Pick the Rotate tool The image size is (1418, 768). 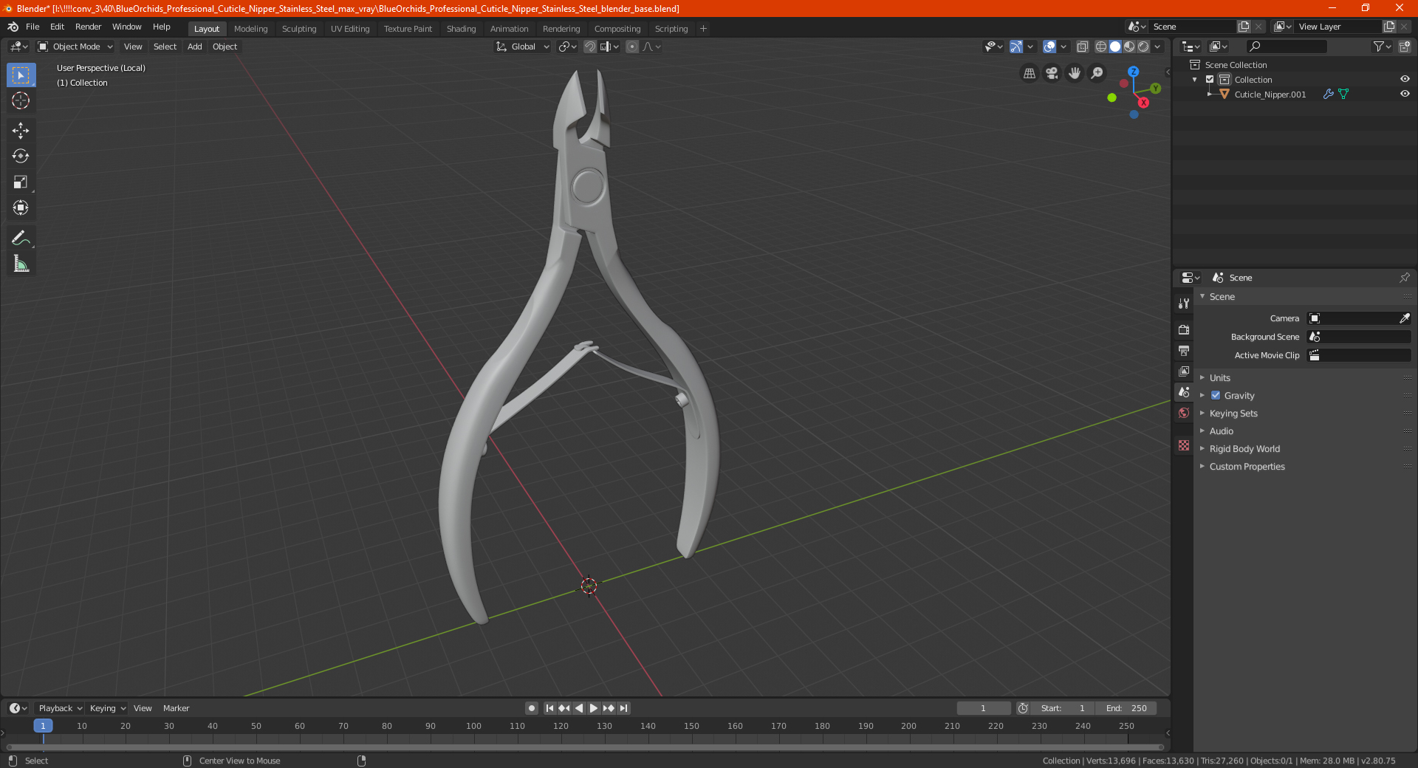[x=21, y=156]
